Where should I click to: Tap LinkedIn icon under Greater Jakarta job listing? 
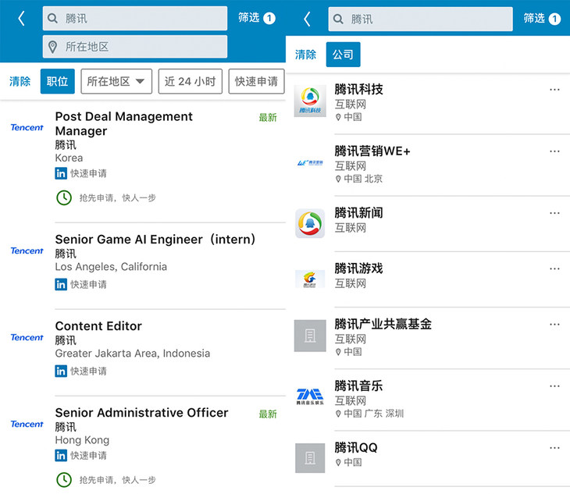point(61,371)
